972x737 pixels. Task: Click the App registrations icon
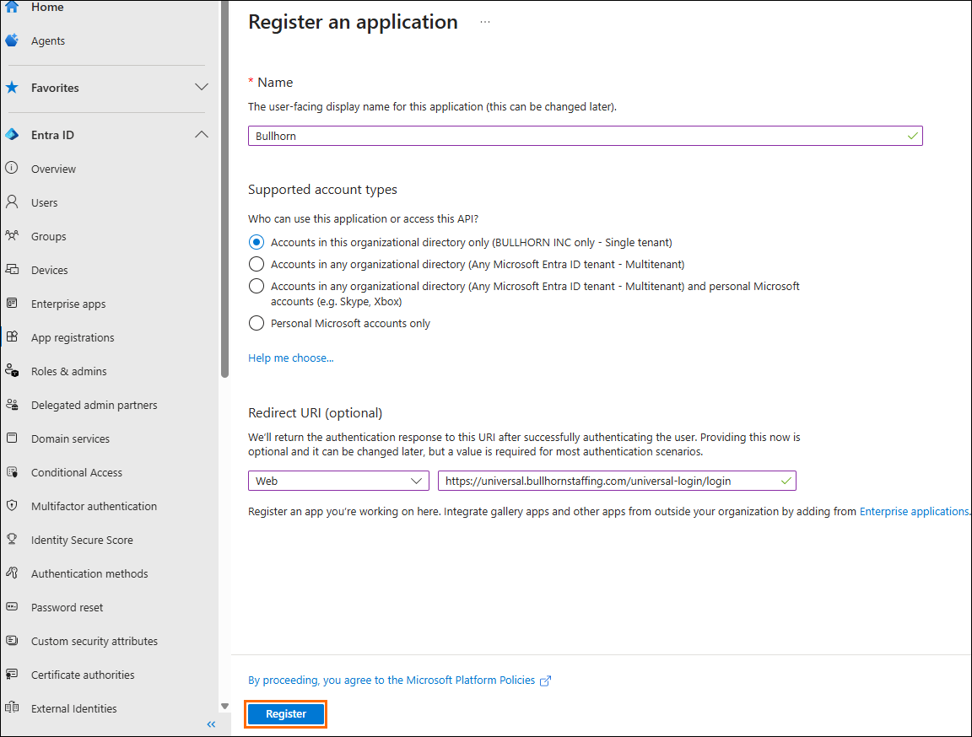point(12,337)
